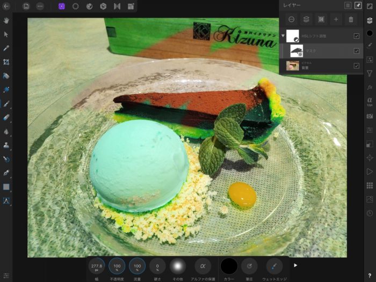The width and height of the screenshot is (376, 282).
Task: Open the document menu icon
Action: [x=26, y=6]
